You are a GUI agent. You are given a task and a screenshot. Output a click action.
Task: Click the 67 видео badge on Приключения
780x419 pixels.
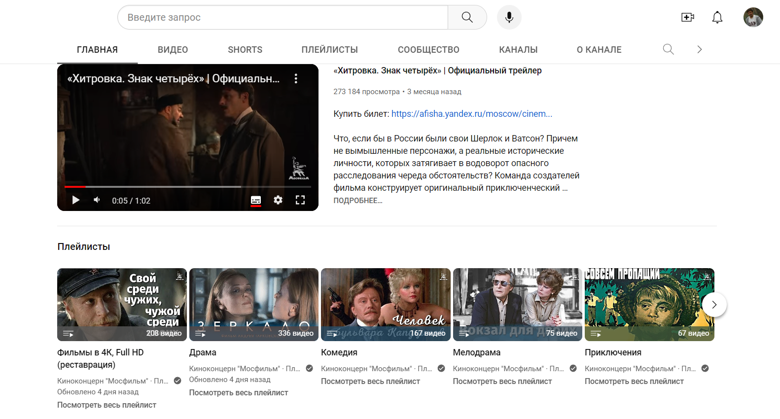[693, 333]
